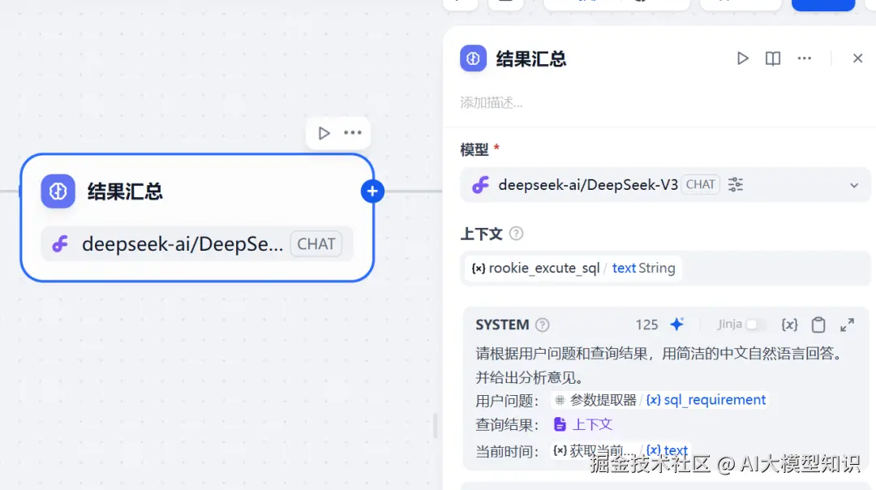
Task: Run the 结果汇总 node from canvas toolbar
Action: 324,133
